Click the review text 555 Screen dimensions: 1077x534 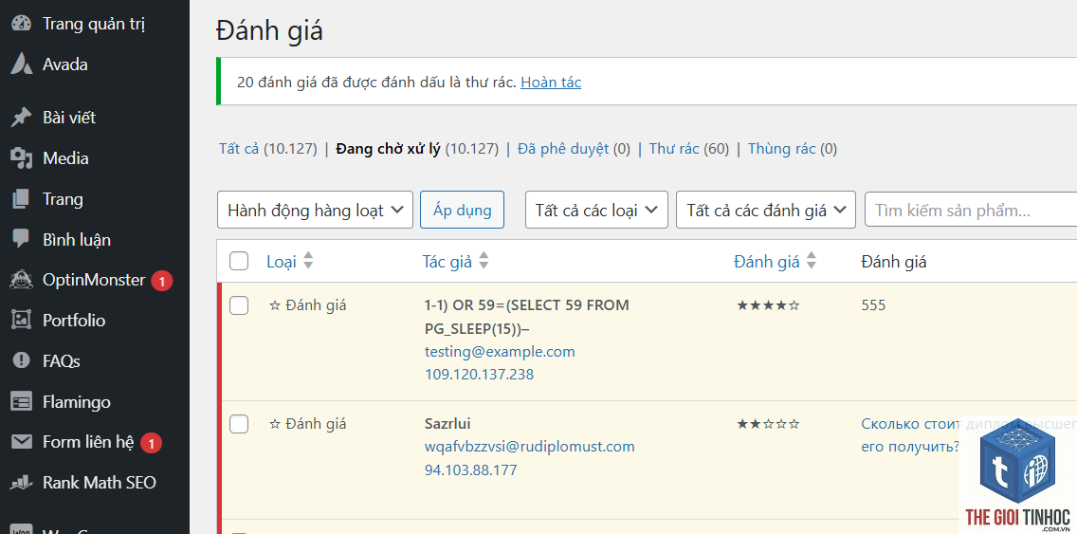pyautogui.click(x=873, y=305)
